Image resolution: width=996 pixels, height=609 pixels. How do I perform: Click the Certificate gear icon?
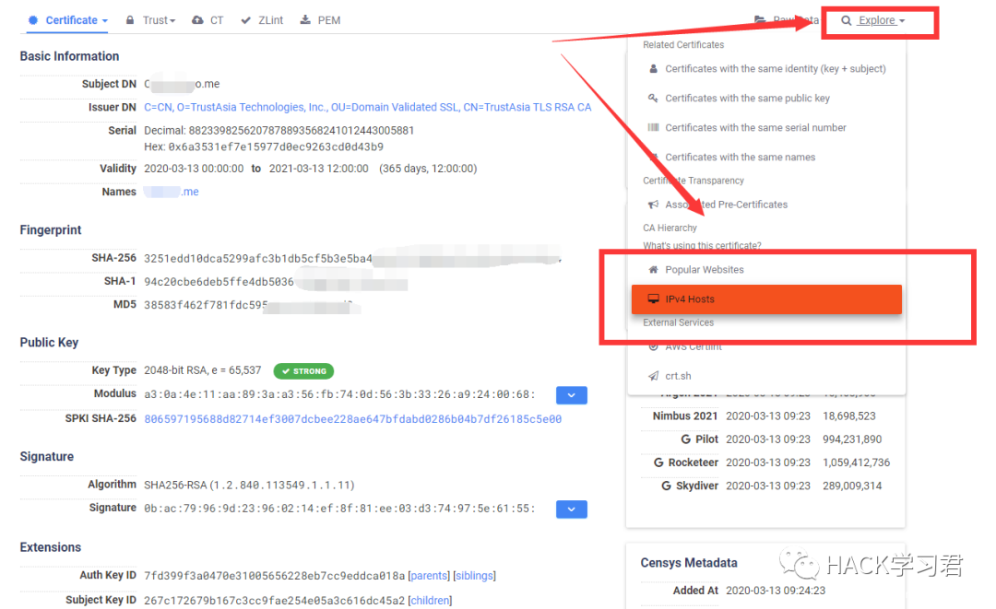coord(33,20)
